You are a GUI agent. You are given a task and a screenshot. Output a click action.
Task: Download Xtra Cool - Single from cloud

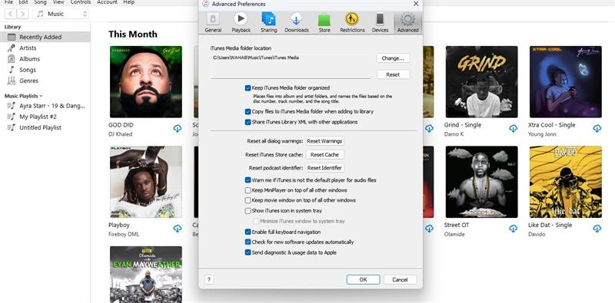(x=597, y=128)
